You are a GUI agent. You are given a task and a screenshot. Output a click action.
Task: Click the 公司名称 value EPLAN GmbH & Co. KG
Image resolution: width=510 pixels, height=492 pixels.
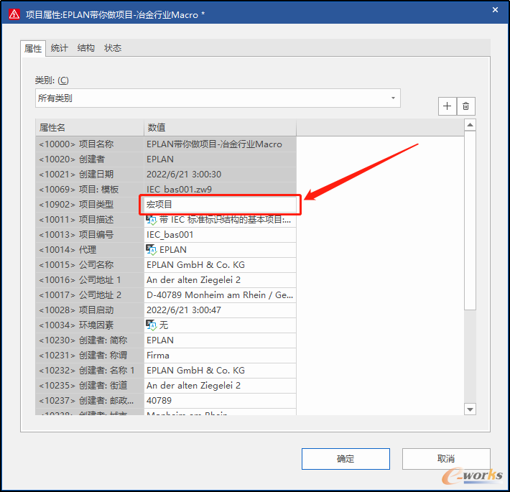(x=221, y=265)
